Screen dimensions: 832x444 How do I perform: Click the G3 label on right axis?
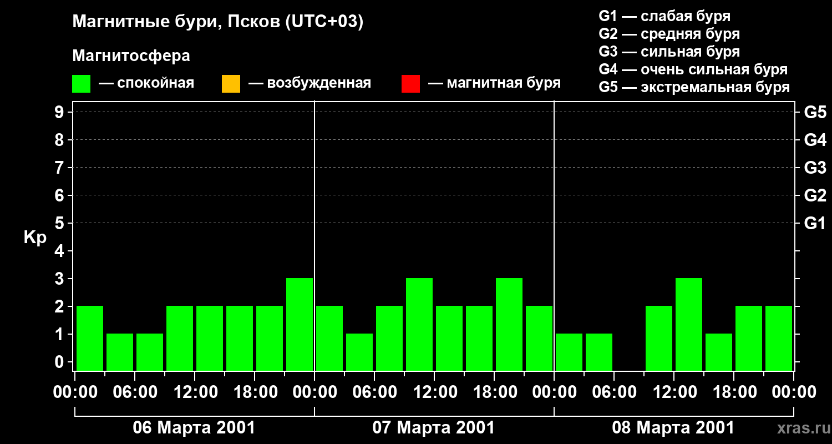pos(815,168)
